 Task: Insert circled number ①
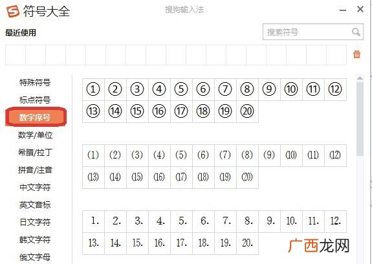coord(93,89)
